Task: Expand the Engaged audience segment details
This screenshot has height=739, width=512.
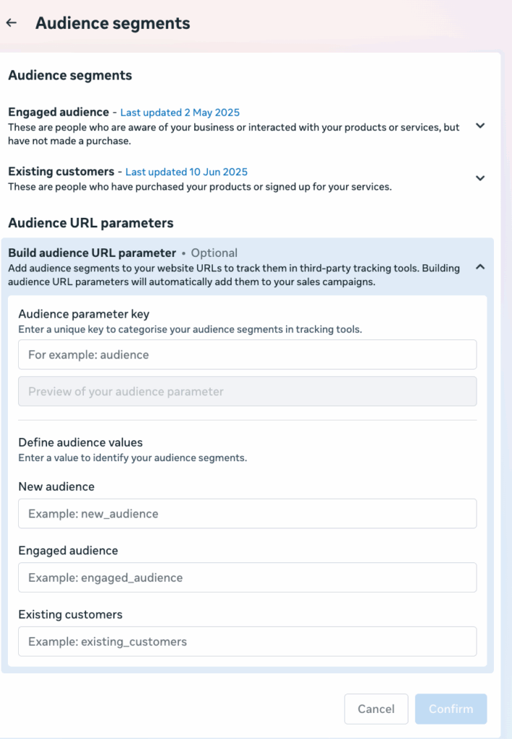Action: [480, 126]
